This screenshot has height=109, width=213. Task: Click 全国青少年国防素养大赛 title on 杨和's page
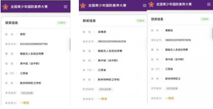(29, 7)
